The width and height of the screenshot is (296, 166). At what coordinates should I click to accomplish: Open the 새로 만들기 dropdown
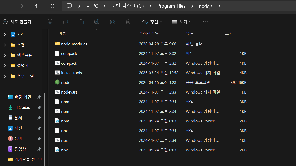coord(19,22)
